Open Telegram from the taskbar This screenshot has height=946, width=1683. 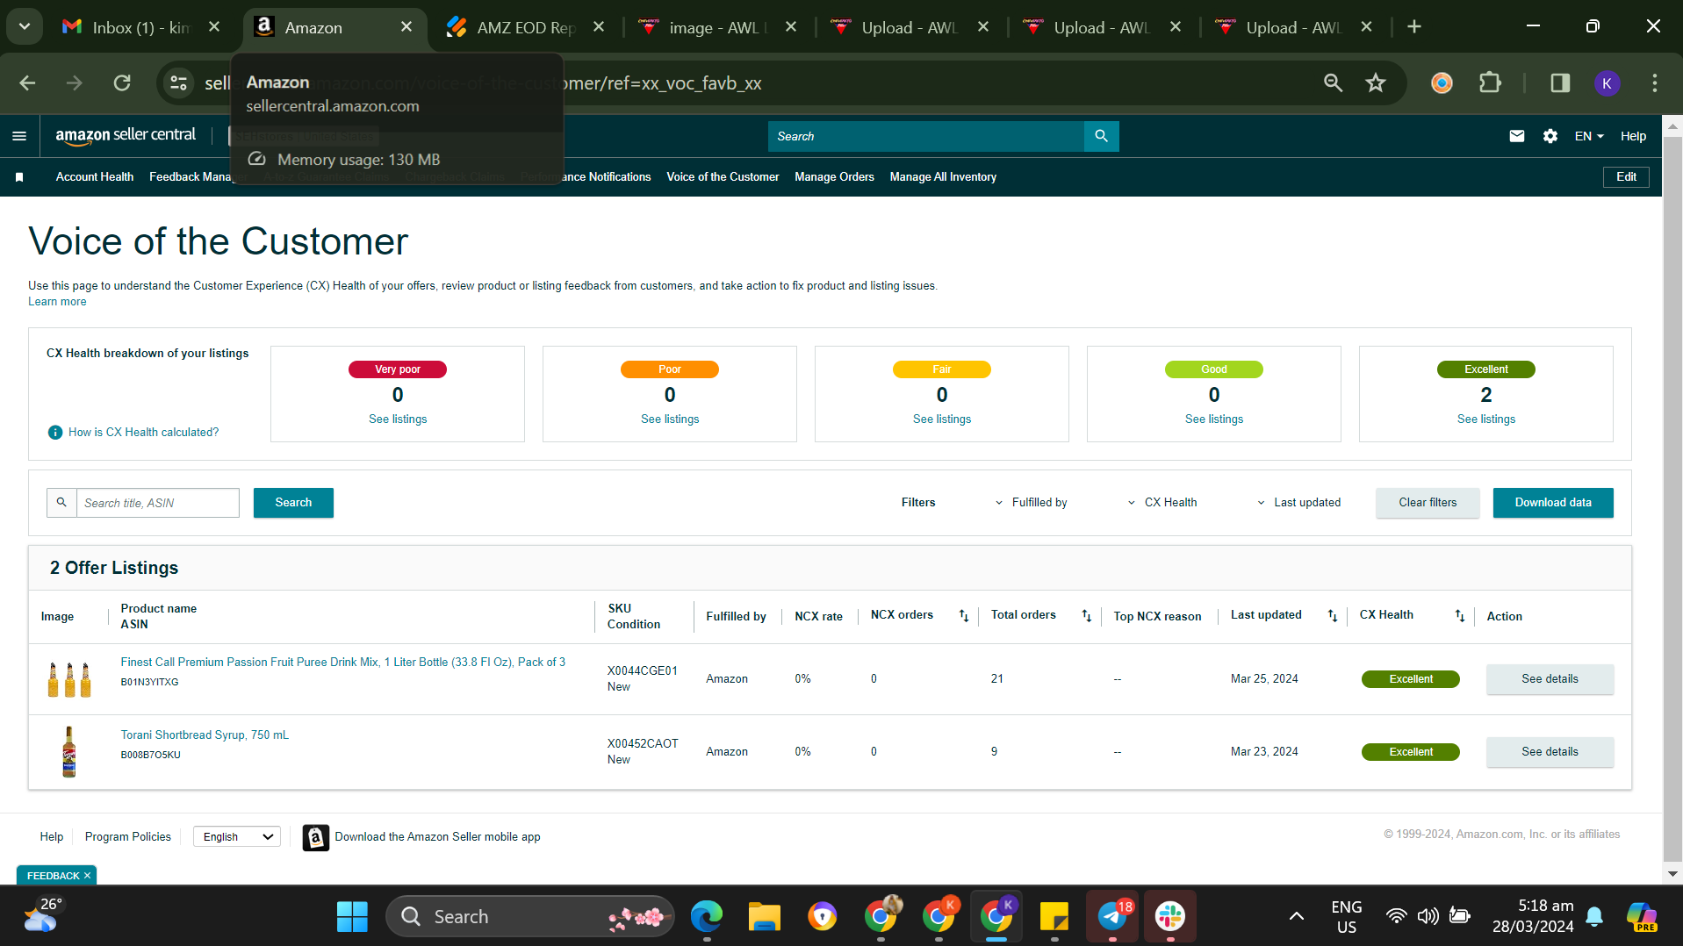(x=1113, y=917)
